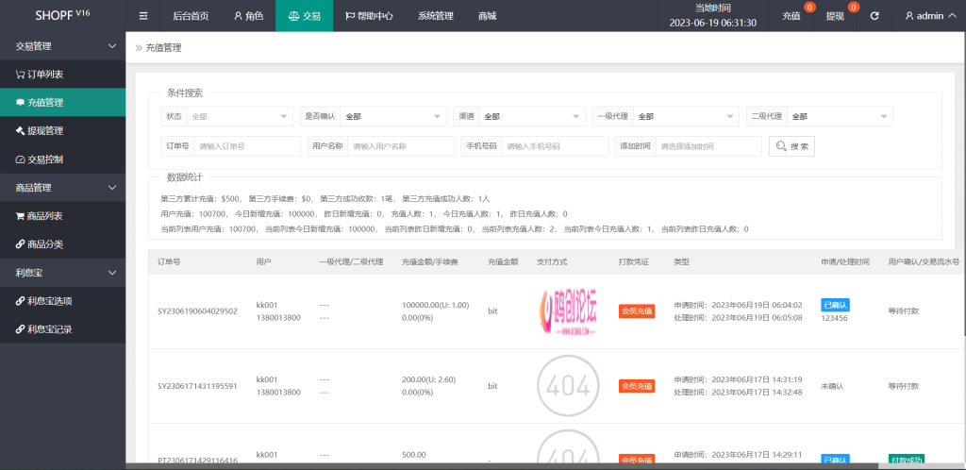Focus the 订单号 input field

pos(247,146)
